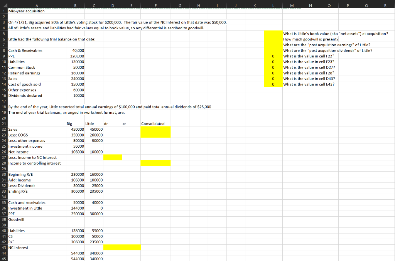Click yellow Consolidated controlling interest income cell
The height and width of the screenshot is (261, 395).
coord(156,163)
